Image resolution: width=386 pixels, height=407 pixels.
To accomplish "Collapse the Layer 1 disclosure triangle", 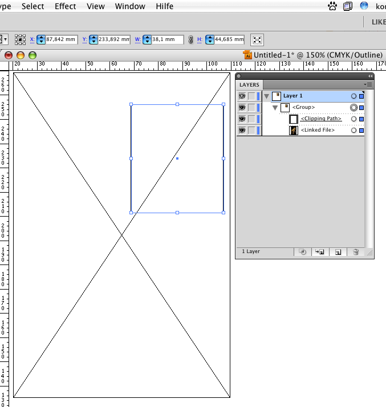I will 266,96.
